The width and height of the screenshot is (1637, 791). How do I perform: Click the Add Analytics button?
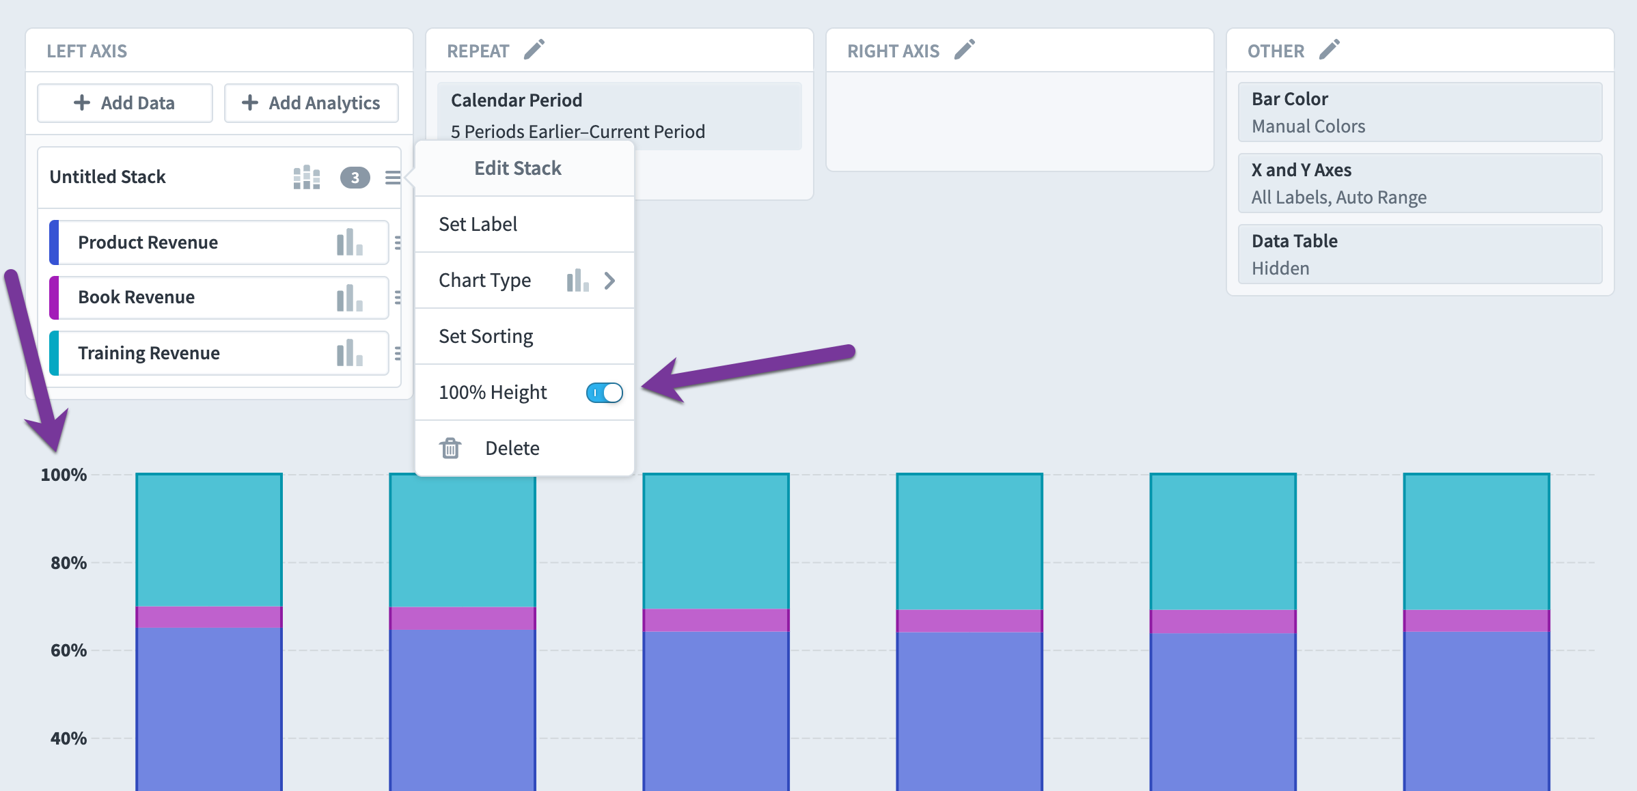312,103
